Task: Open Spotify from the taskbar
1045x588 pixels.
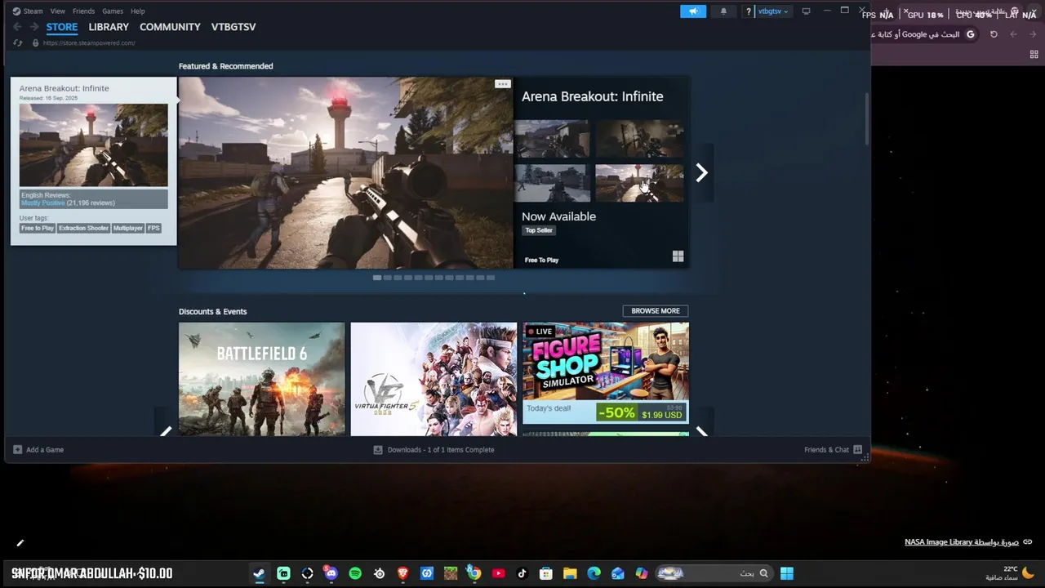Action: point(355,573)
